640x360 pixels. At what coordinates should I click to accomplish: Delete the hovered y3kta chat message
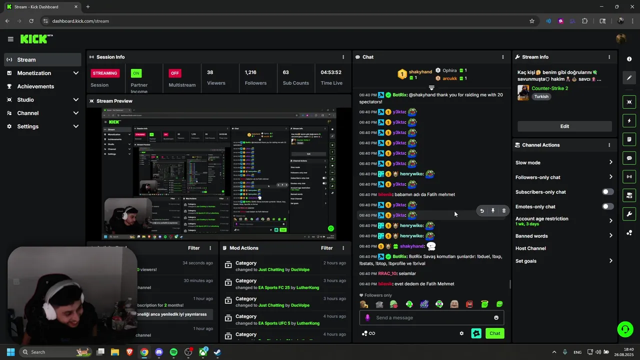[504, 211]
